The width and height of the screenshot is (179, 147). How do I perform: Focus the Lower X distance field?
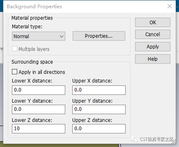(x=39, y=90)
